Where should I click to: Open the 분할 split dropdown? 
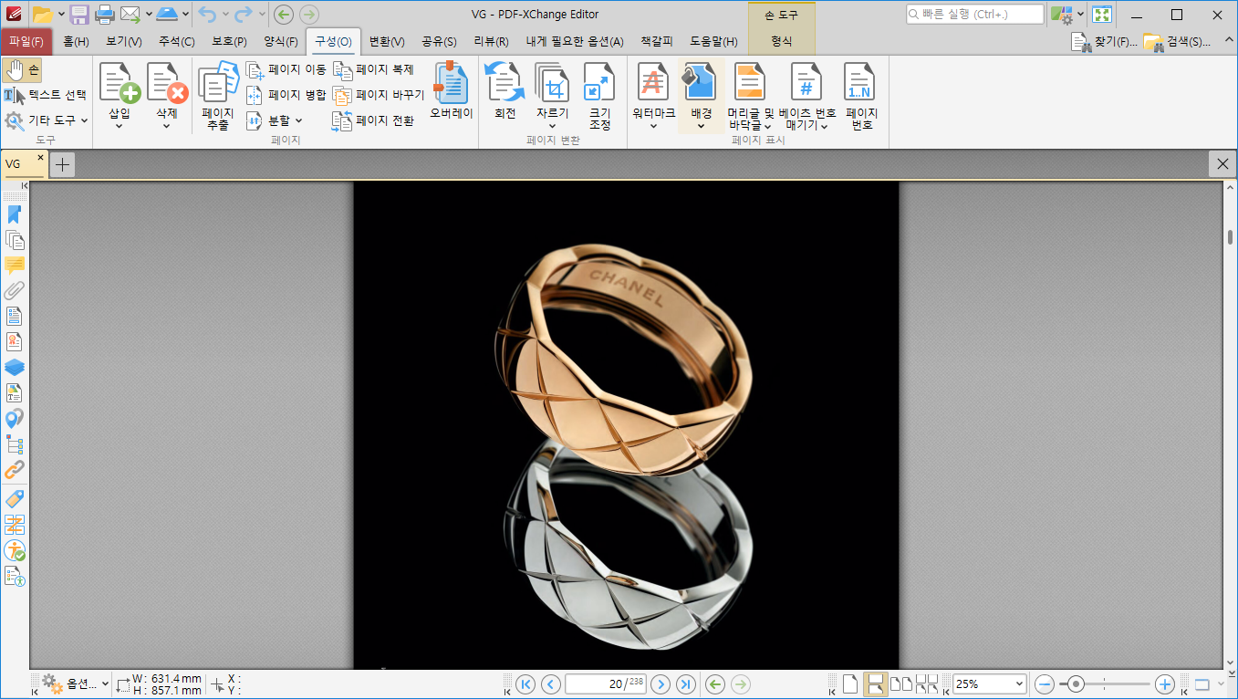click(274, 120)
